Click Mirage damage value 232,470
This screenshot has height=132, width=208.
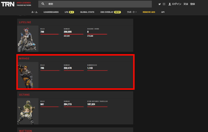(68, 68)
